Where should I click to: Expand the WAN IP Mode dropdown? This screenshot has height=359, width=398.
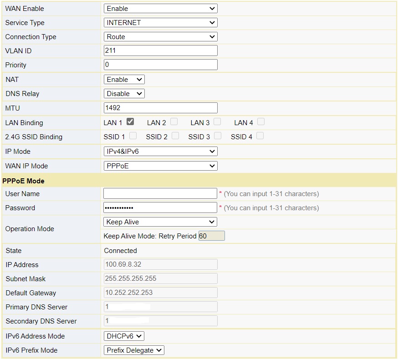160,166
